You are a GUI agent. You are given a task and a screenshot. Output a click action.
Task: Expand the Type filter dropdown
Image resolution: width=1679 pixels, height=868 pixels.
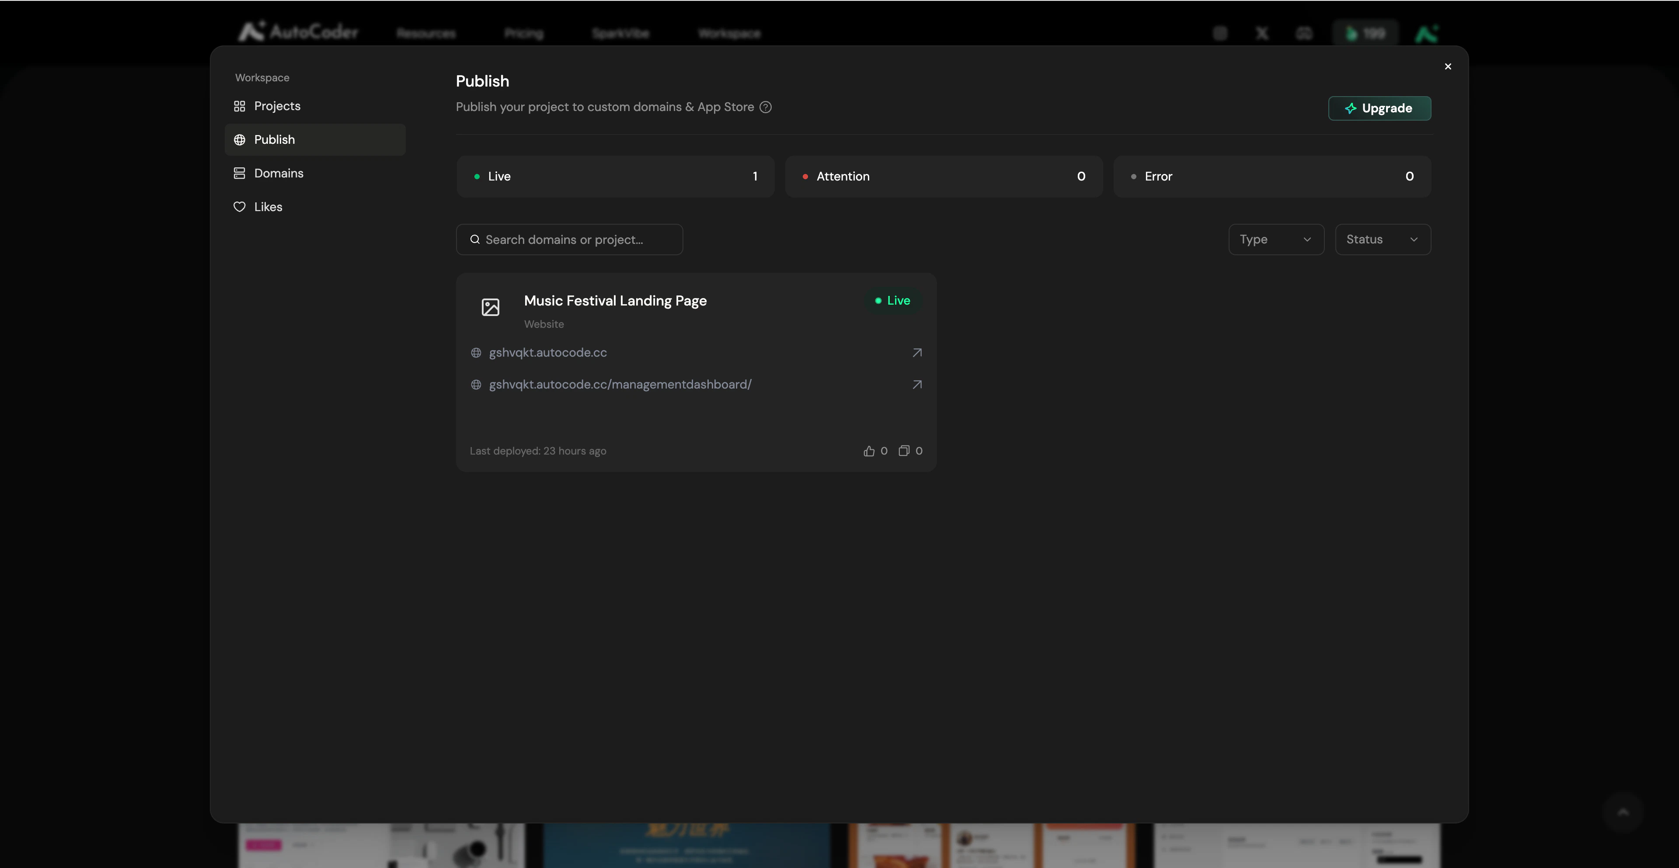[x=1275, y=239]
